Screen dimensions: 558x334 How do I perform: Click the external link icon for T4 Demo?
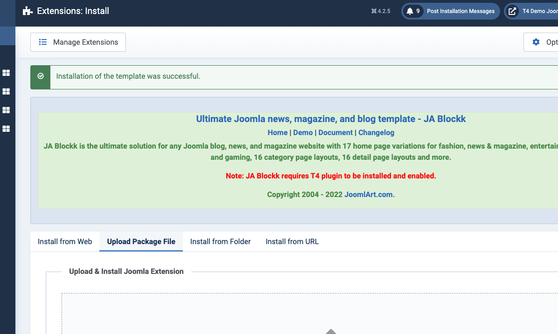click(x=512, y=11)
